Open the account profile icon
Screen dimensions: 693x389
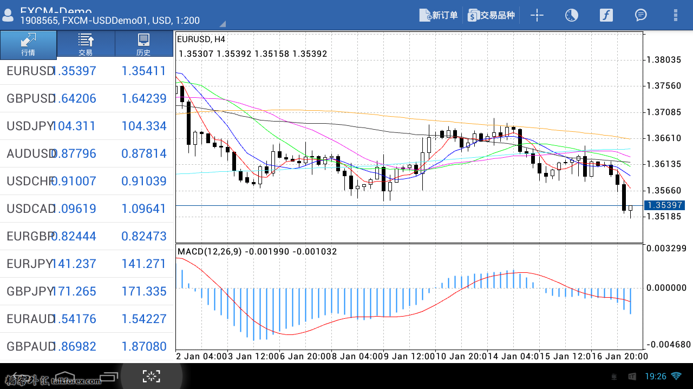pos(9,16)
